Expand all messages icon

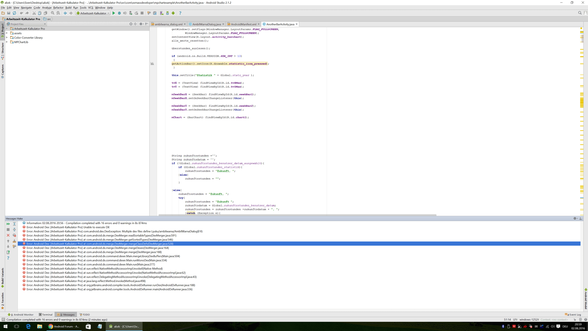(14, 224)
